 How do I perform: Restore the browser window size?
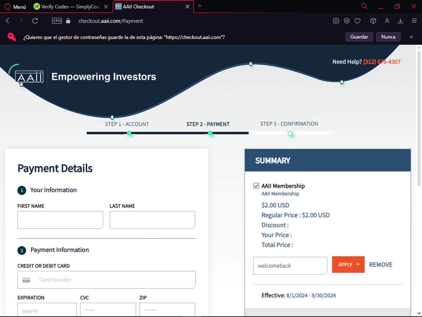tap(397, 6)
